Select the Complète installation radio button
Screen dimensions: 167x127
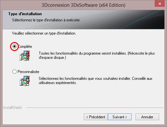(x=14, y=47)
